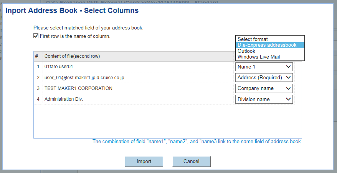Open the "Name 1" field dropdown

pyautogui.click(x=264, y=67)
